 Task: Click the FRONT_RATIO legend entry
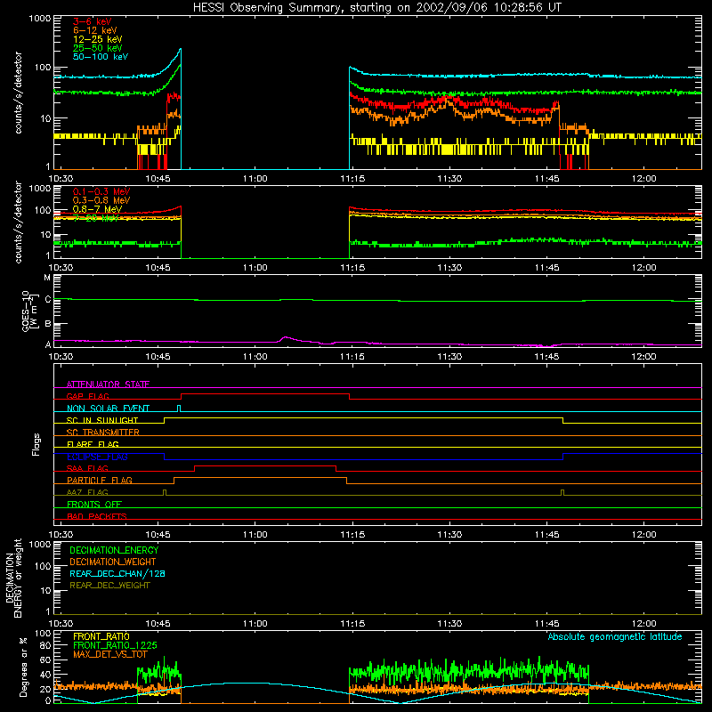click(101, 636)
